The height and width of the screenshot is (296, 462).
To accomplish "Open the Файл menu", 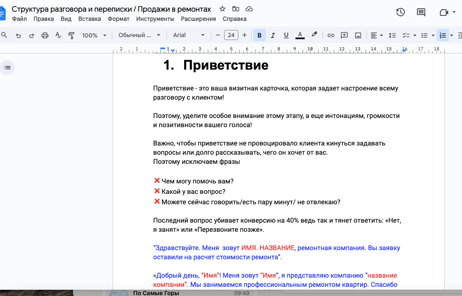I will (x=20, y=19).
